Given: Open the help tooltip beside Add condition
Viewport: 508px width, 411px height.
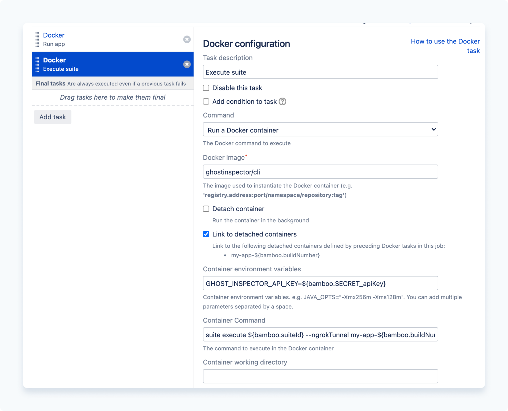Looking at the screenshot, I should 282,102.
